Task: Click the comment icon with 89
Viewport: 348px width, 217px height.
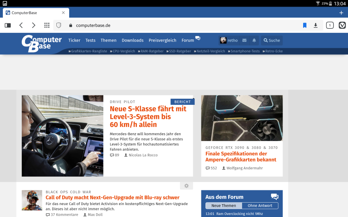Action: click(x=112, y=155)
